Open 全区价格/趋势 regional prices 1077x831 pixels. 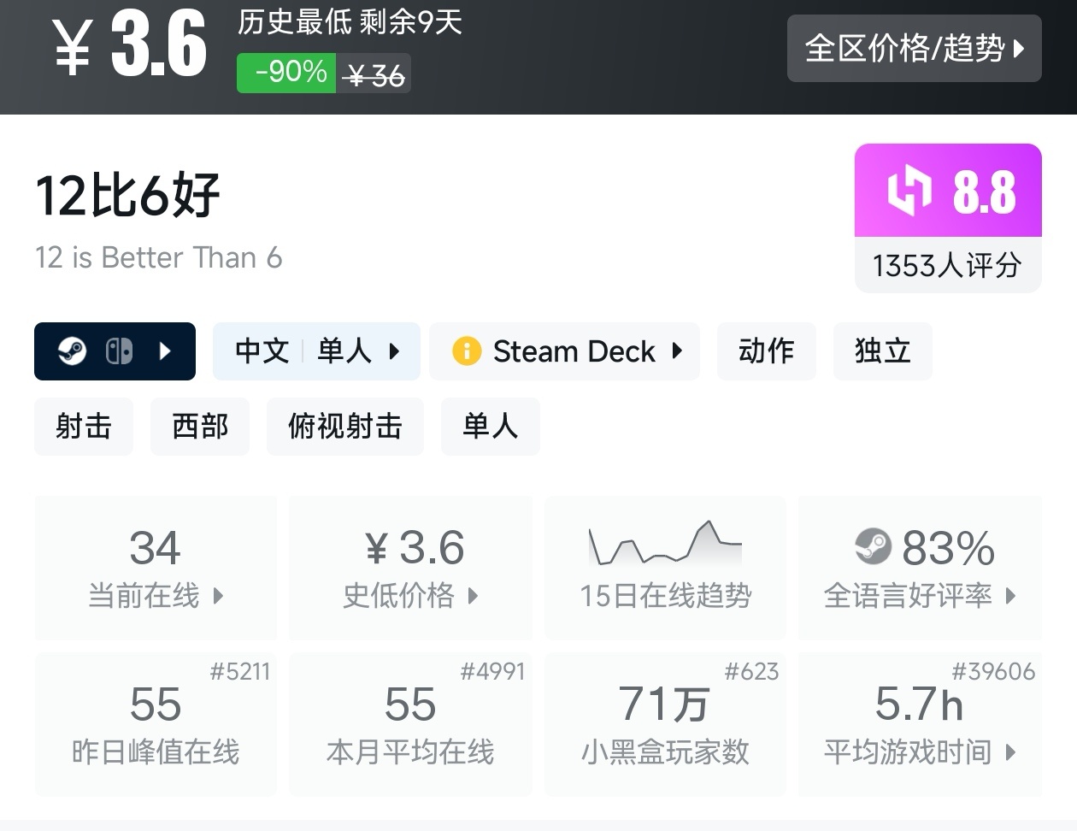pyautogui.click(x=914, y=49)
